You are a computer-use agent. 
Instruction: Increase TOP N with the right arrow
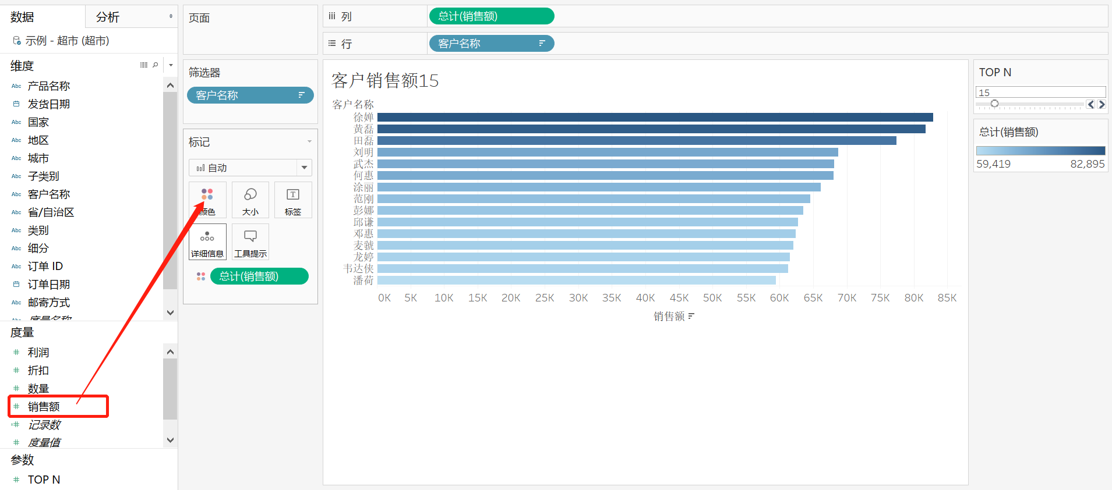coord(1101,105)
